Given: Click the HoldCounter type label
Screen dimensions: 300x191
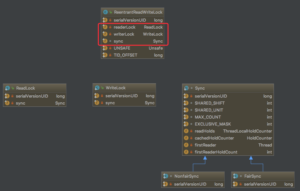Looking at the screenshot, I should click(259, 138).
